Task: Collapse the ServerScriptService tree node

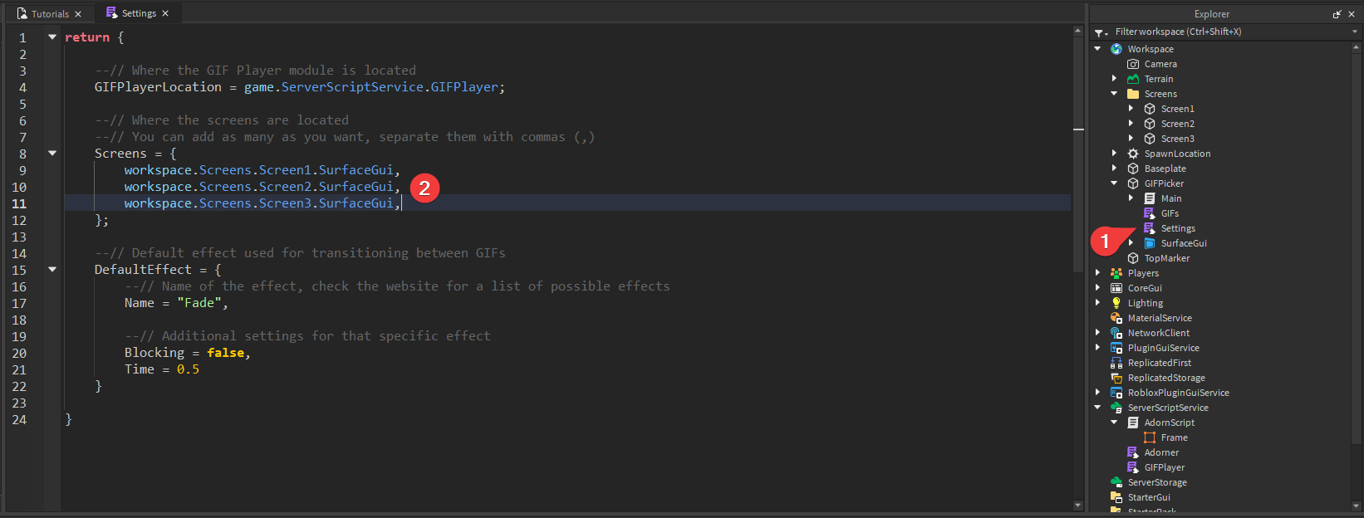Action: pyautogui.click(x=1098, y=408)
